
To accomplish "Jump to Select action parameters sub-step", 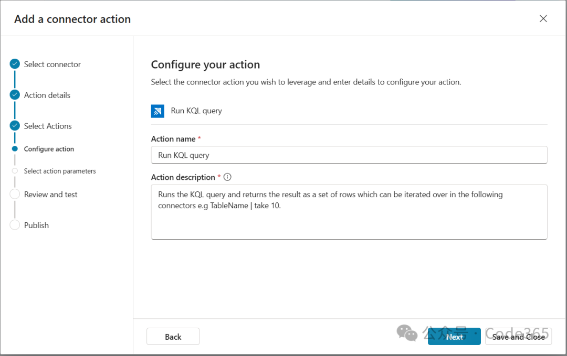I will [x=60, y=171].
